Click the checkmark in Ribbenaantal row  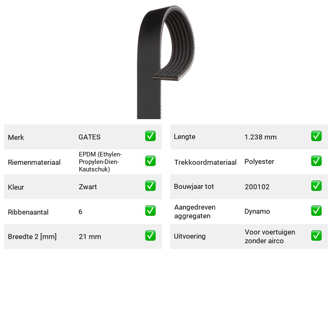point(150,211)
